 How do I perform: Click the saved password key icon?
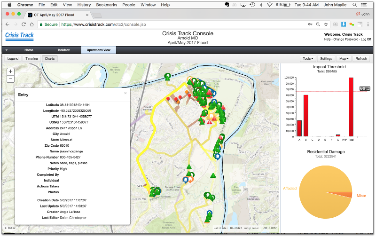click(x=310, y=24)
